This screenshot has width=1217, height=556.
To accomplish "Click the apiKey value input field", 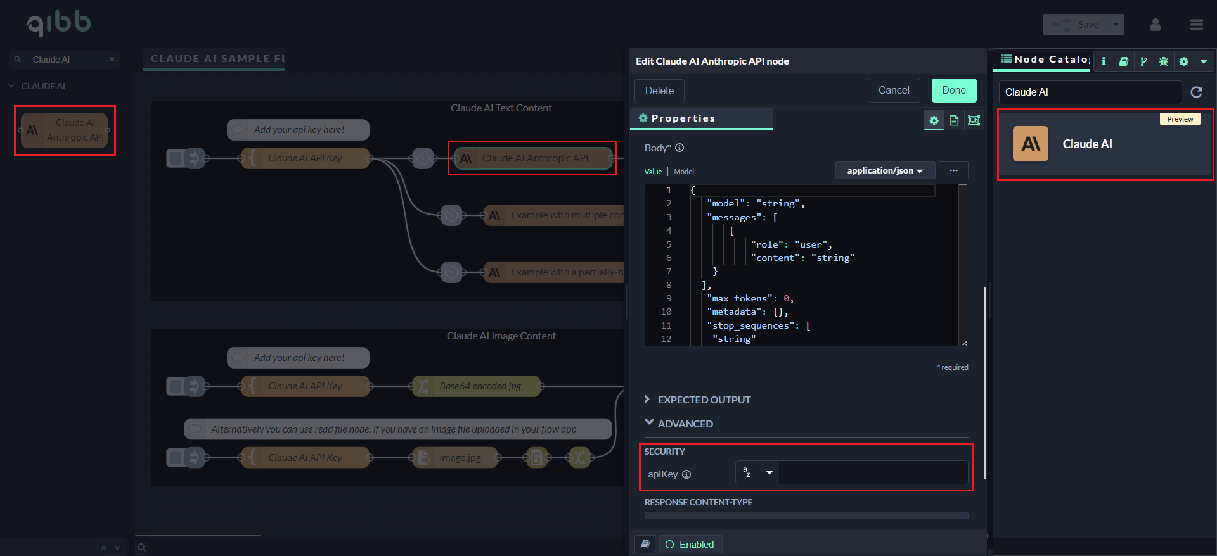I will pyautogui.click(x=873, y=473).
